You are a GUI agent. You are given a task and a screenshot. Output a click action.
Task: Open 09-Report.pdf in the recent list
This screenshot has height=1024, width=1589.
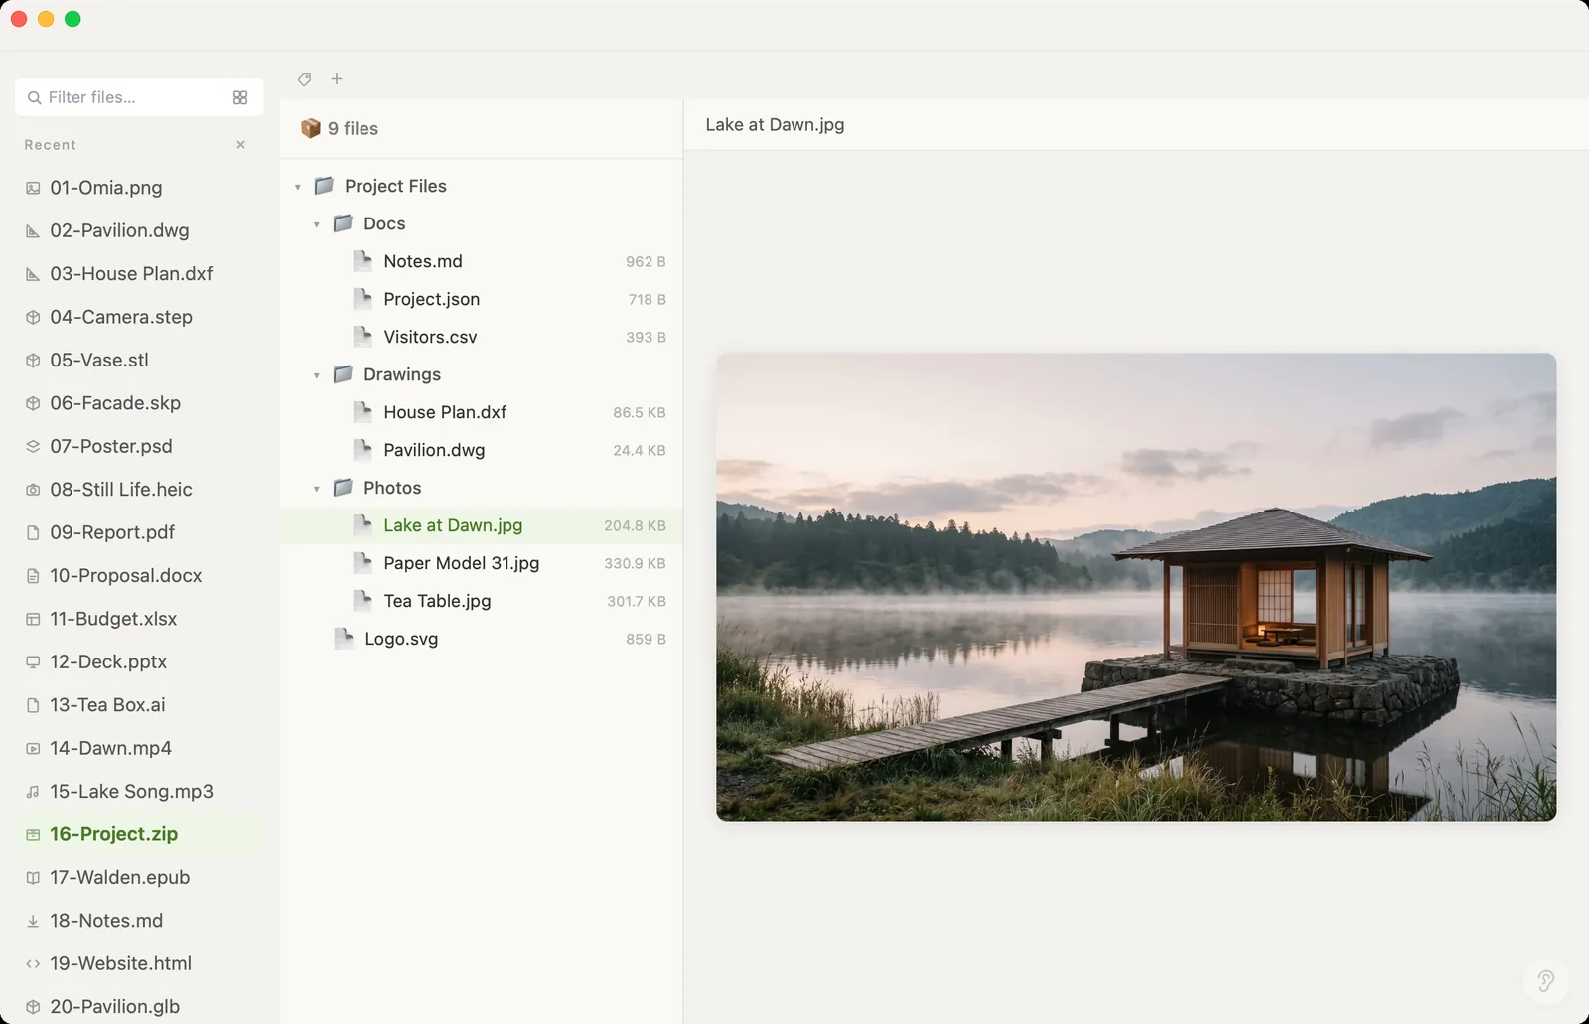140,532
